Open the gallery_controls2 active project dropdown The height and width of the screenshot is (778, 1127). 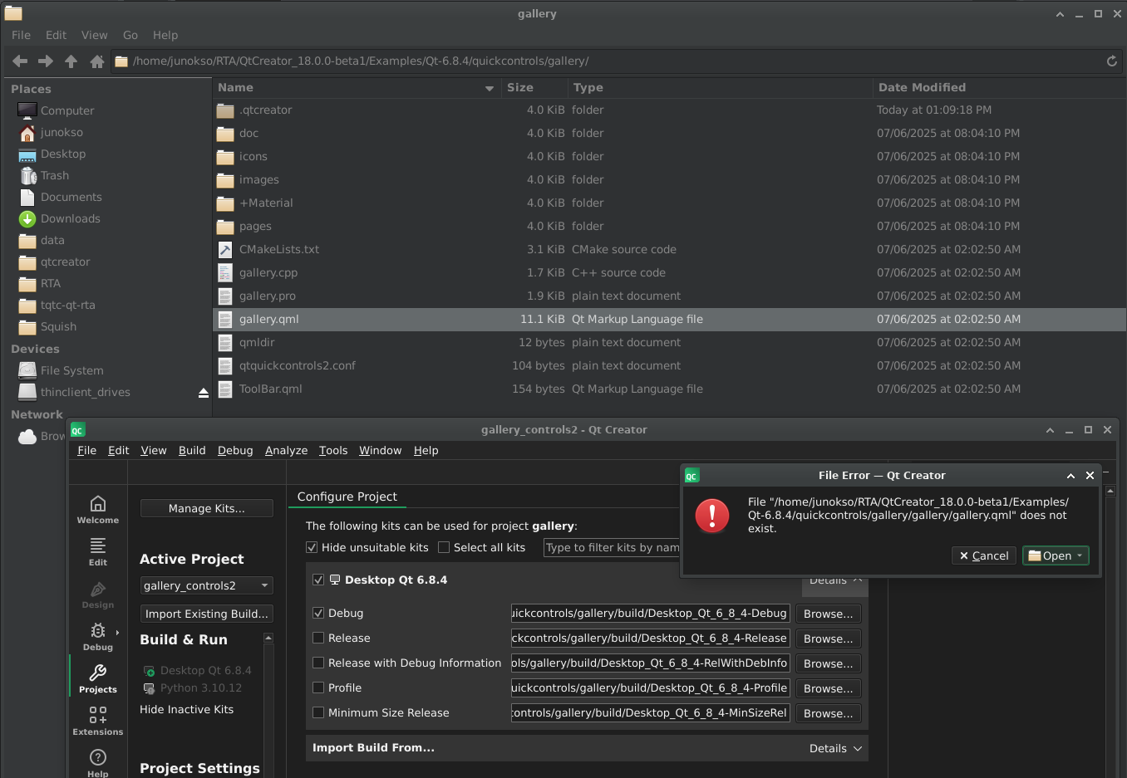tap(206, 585)
